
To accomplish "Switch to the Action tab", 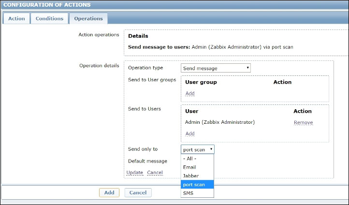I will pos(16,18).
